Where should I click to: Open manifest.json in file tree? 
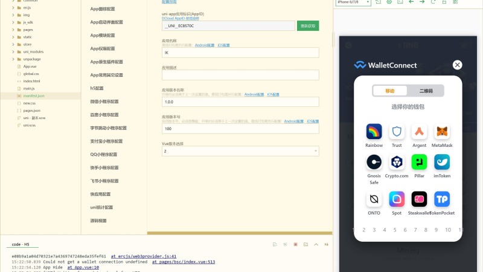(x=34, y=96)
